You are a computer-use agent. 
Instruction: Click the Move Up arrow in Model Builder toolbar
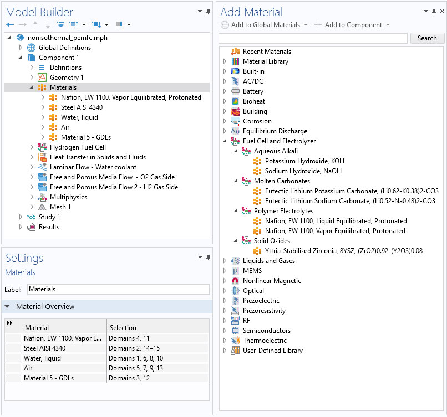(35, 24)
